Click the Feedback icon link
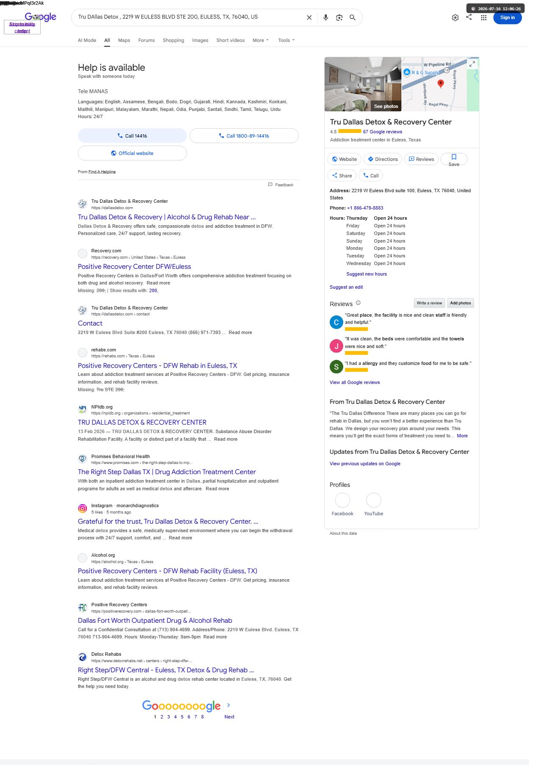The width and height of the screenshot is (535, 765). point(281,185)
